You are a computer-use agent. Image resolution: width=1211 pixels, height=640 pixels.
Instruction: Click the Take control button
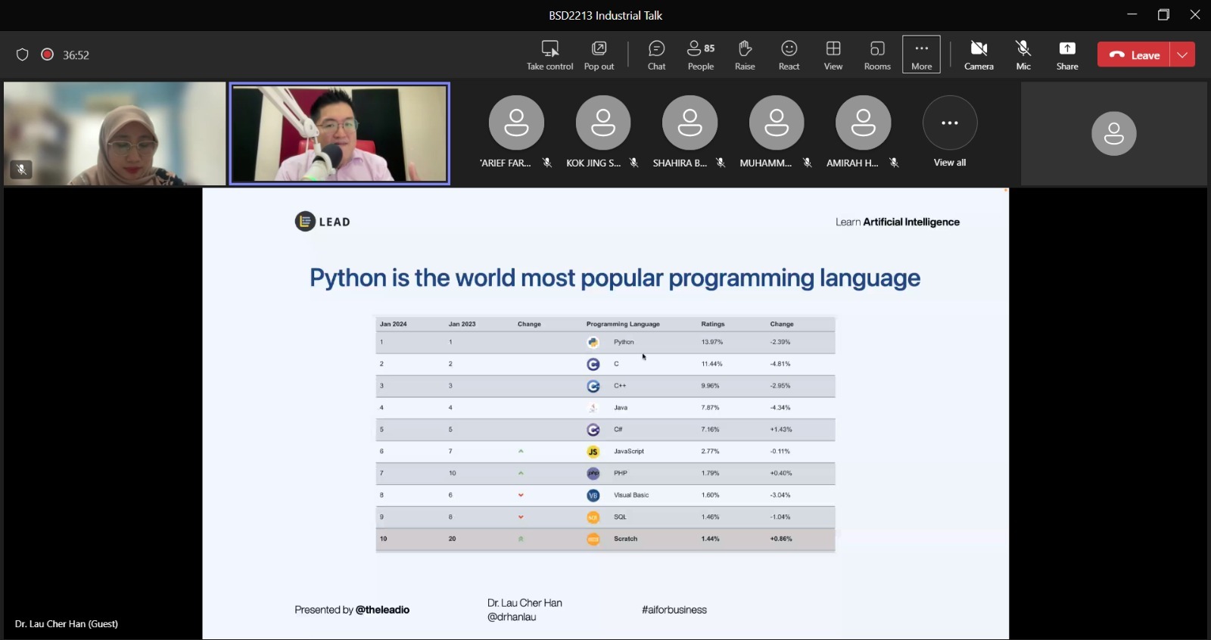[550, 55]
